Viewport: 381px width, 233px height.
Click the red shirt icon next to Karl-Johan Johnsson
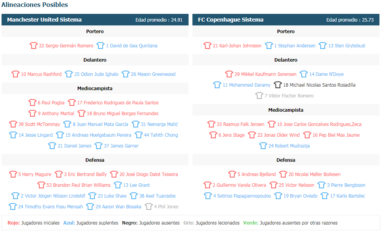(x=208, y=45)
